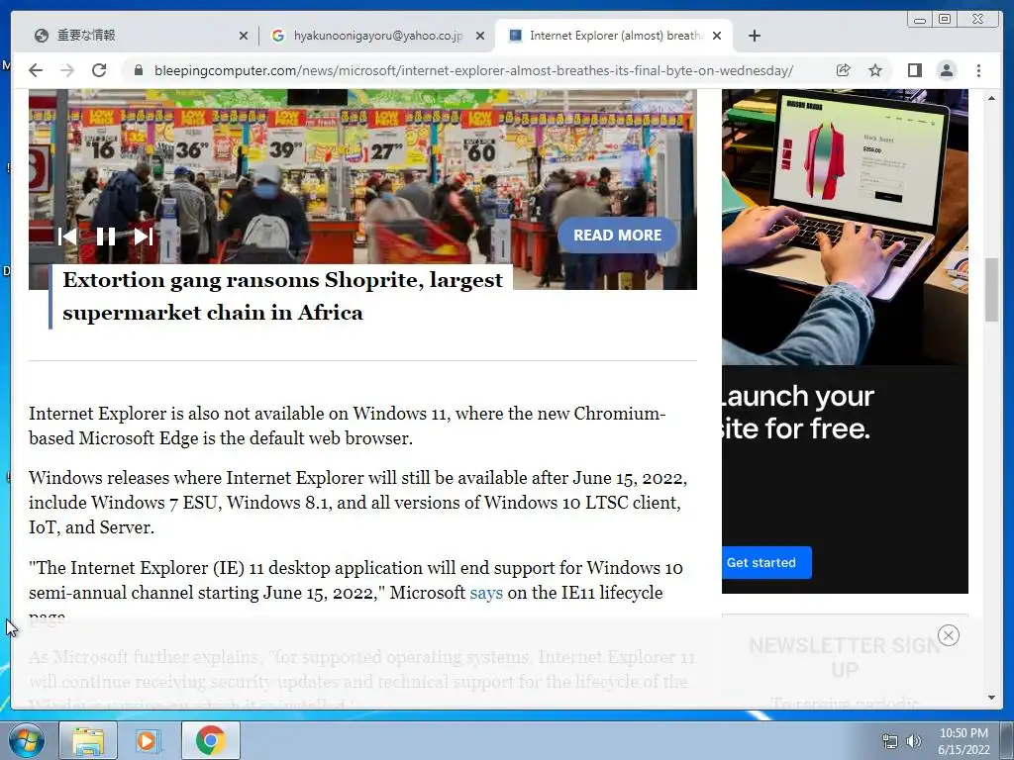Click the forward navigation arrow
Viewport: 1014px width, 760px height.
tap(67, 70)
